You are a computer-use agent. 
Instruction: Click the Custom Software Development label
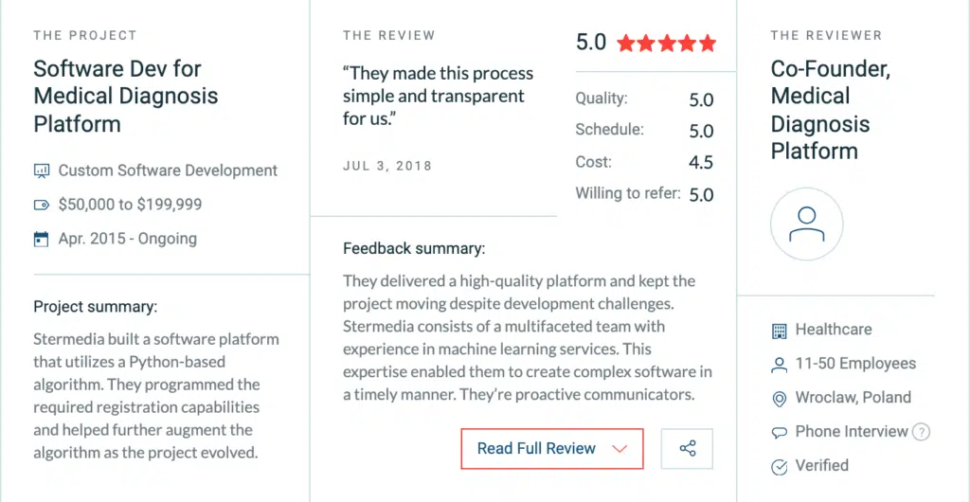click(x=169, y=170)
